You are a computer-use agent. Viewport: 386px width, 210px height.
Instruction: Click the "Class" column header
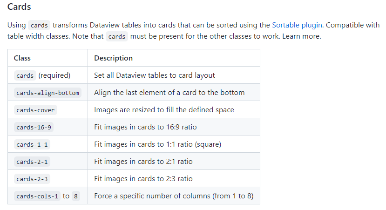tap(22, 58)
